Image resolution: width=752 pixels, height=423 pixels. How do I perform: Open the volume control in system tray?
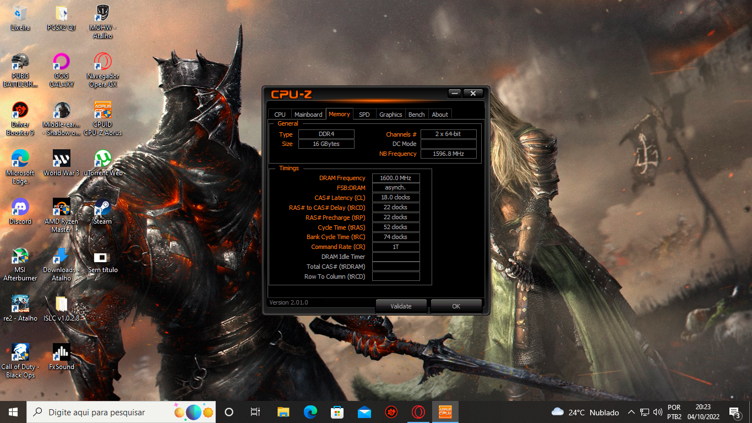point(657,412)
